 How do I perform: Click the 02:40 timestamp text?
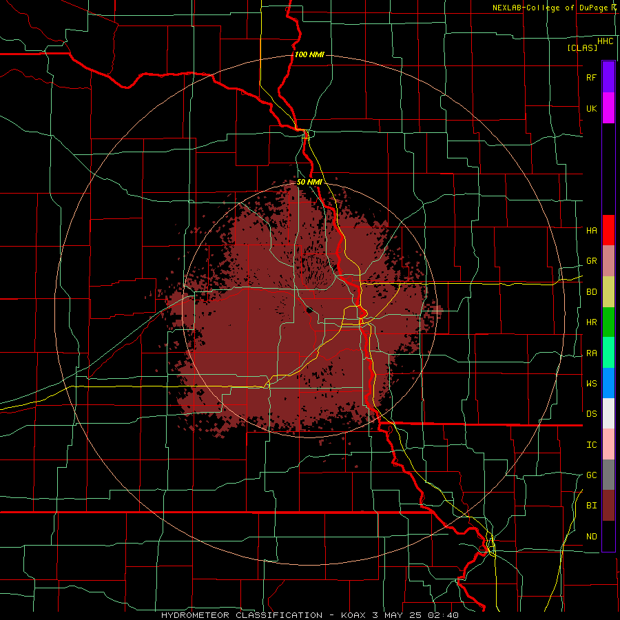pyautogui.click(x=444, y=615)
